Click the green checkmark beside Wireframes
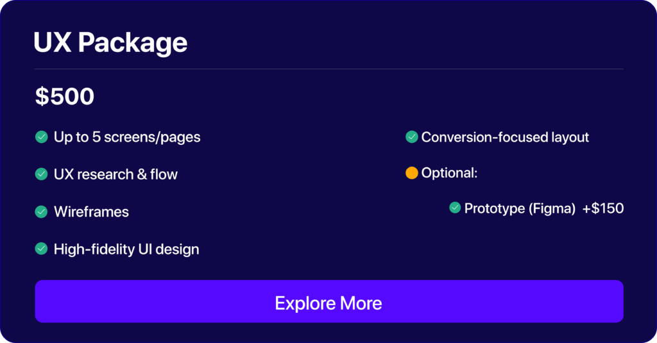The height and width of the screenshot is (343, 657). [42, 212]
